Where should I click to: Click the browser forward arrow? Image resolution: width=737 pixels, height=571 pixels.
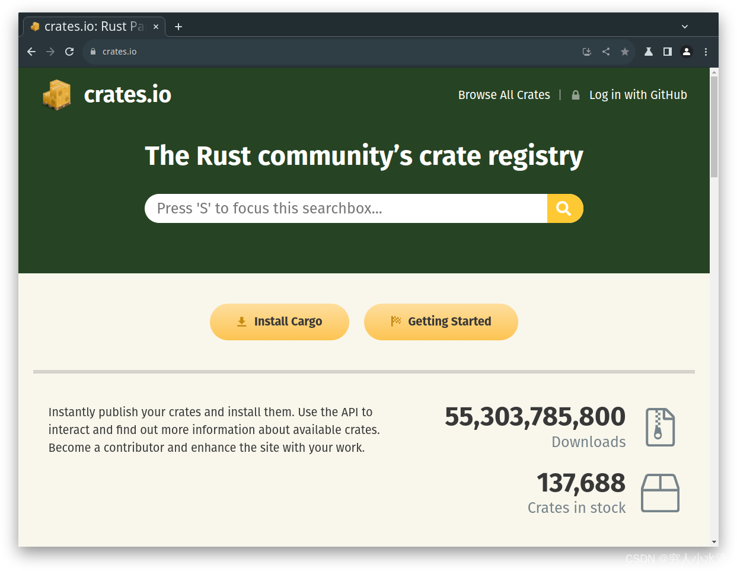click(x=50, y=52)
